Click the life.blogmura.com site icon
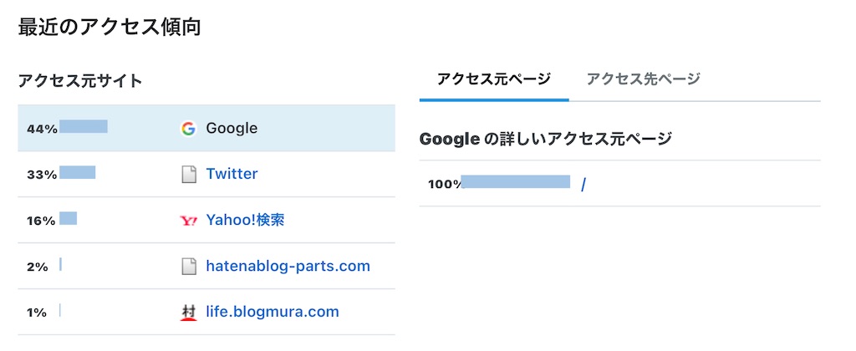 (189, 313)
